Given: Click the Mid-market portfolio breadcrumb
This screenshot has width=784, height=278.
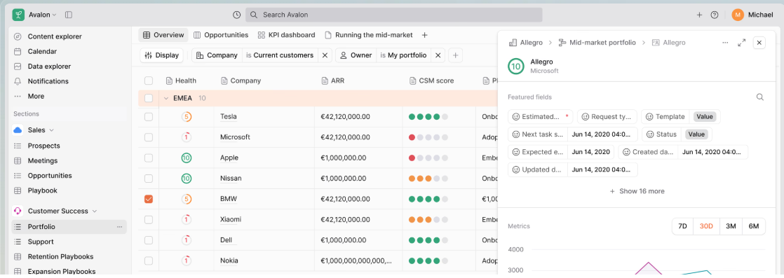Looking at the screenshot, I should pos(597,43).
